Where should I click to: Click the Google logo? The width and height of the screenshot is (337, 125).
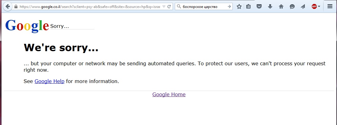[x=27, y=26]
